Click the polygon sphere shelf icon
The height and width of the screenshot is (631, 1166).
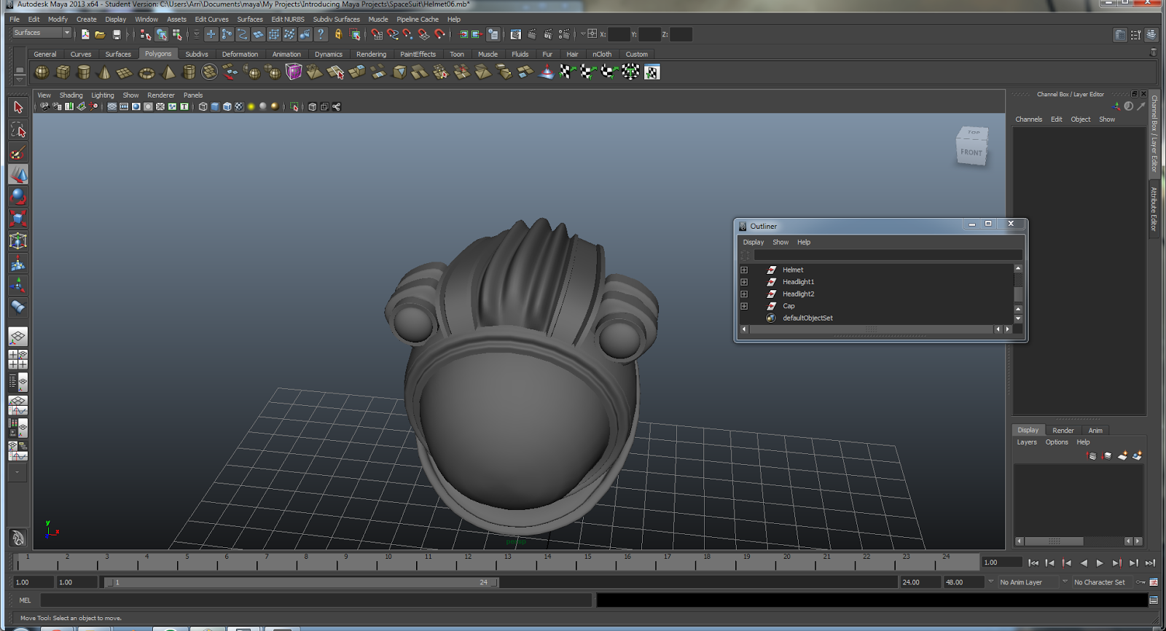pos(42,72)
